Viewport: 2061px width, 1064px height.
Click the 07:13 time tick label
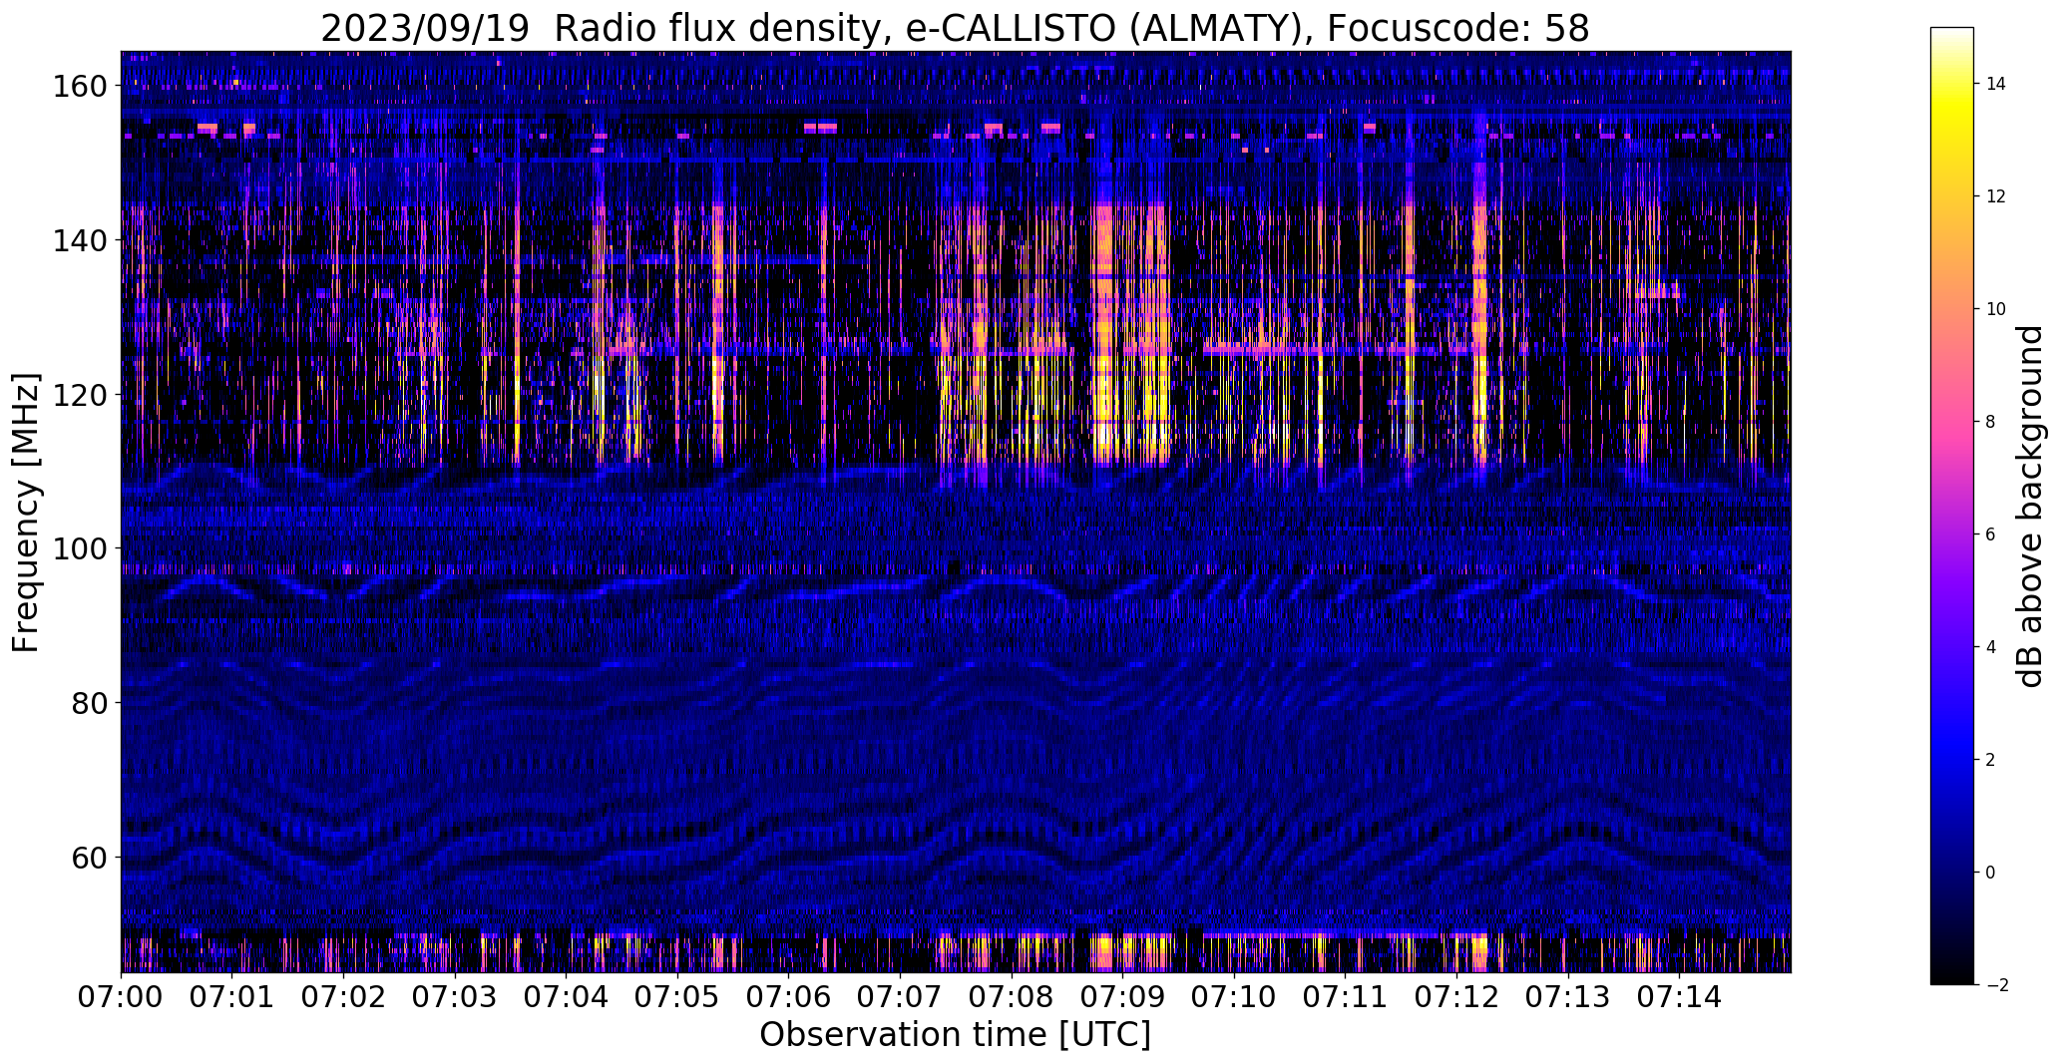pos(1567,997)
